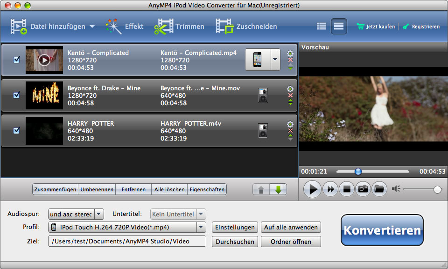Click Entfernen button
Image resolution: width=448 pixels, height=269 pixels.
tap(133, 189)
